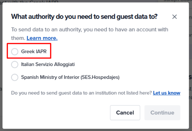Click the "Italian Servizio Alloggiati" label text
This screenshot has height=131, width=192.
coord(48,65)
